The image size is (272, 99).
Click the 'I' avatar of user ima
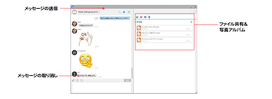click(x=74, y=74)
